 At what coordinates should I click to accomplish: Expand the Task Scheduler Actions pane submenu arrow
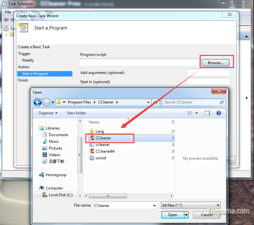coord(247,98)
